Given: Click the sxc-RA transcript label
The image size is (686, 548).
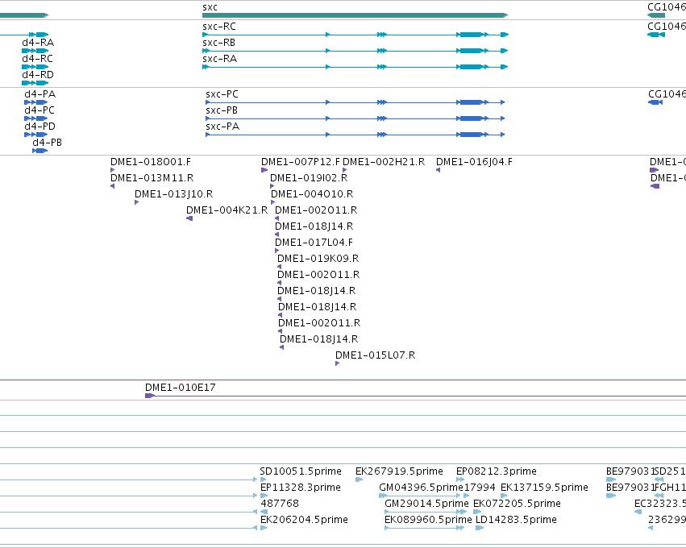Looking at the screenshot, I should click(x=219, y=59).
